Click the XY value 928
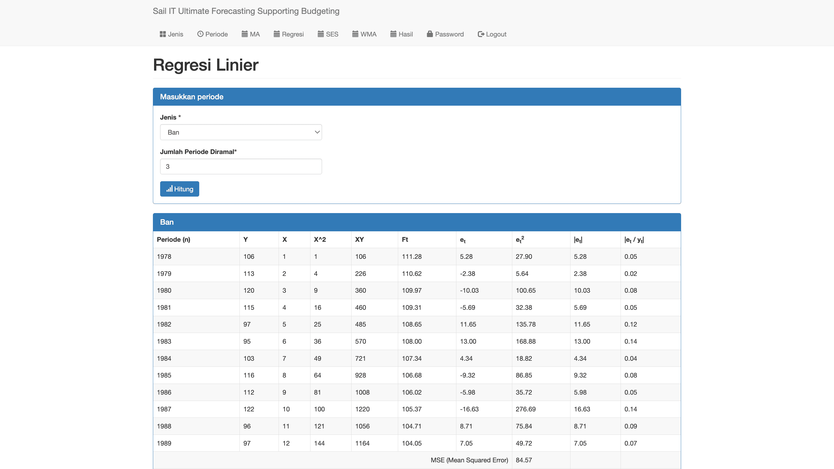 (x=360, y=375)
